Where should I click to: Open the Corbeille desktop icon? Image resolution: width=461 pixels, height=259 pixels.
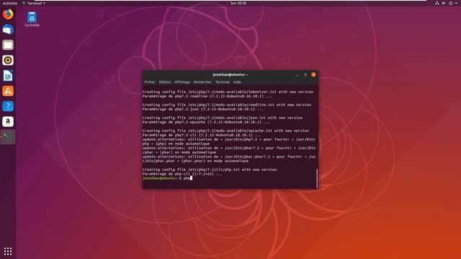pyautogui.click(x=32, y=19)
